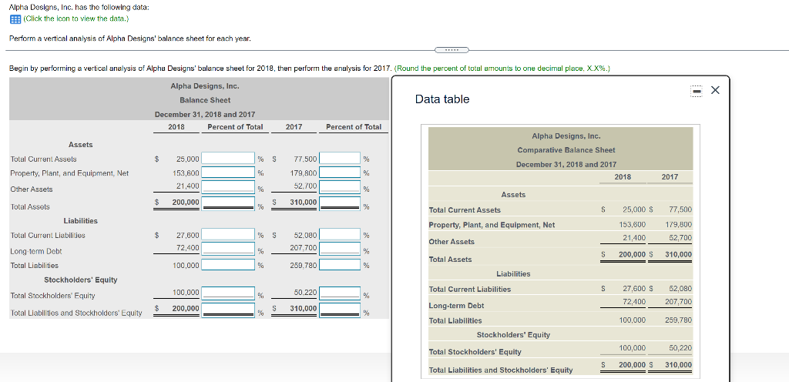Select 2018 percent field for Total Assets

tap(228, 203)
